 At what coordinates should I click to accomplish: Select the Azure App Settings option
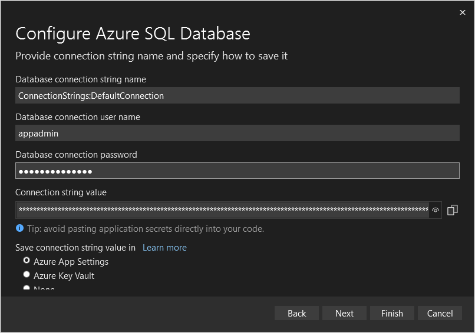[x=27, y=261]
